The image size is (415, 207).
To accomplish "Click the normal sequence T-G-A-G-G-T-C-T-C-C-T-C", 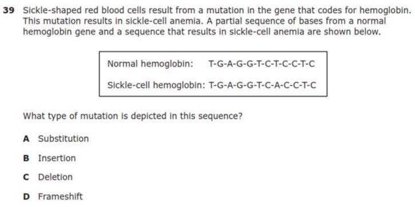I will coord(262,64).
